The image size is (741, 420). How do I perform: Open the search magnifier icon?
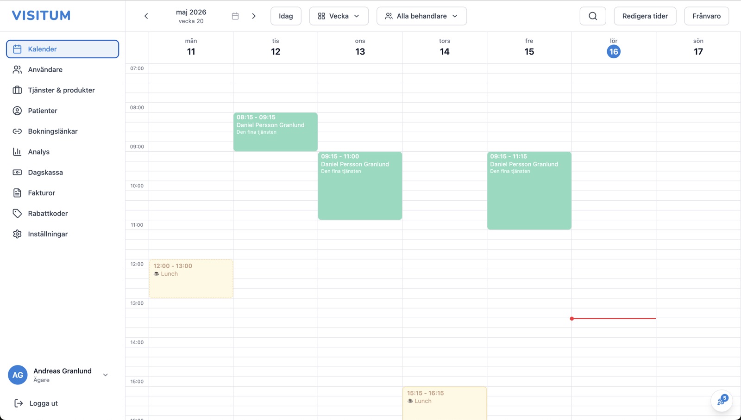[x=593, y=16]
